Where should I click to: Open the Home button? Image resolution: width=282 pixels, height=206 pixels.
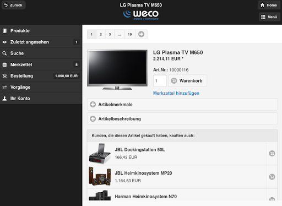[x=269, y=5]
